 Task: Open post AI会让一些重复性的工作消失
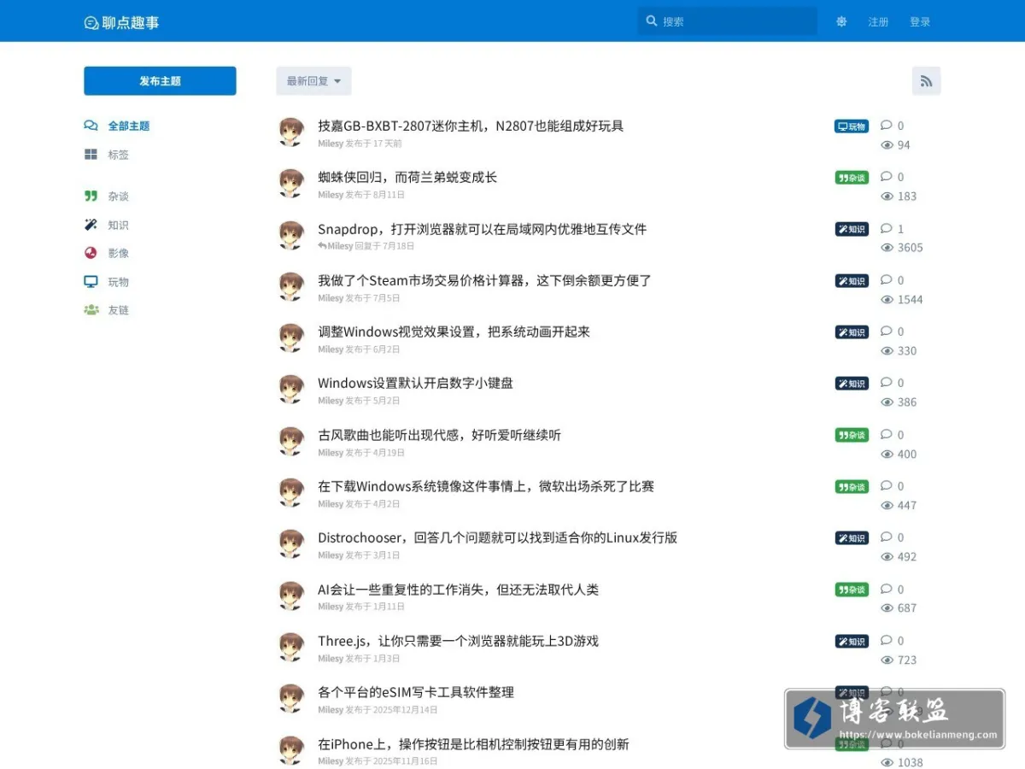459,590
